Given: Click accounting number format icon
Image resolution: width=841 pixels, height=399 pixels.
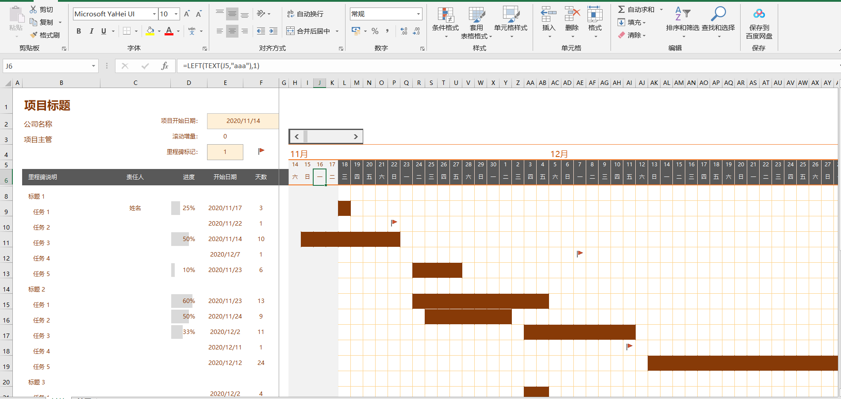Looking at the screenshot, I should tap(356, 31).
